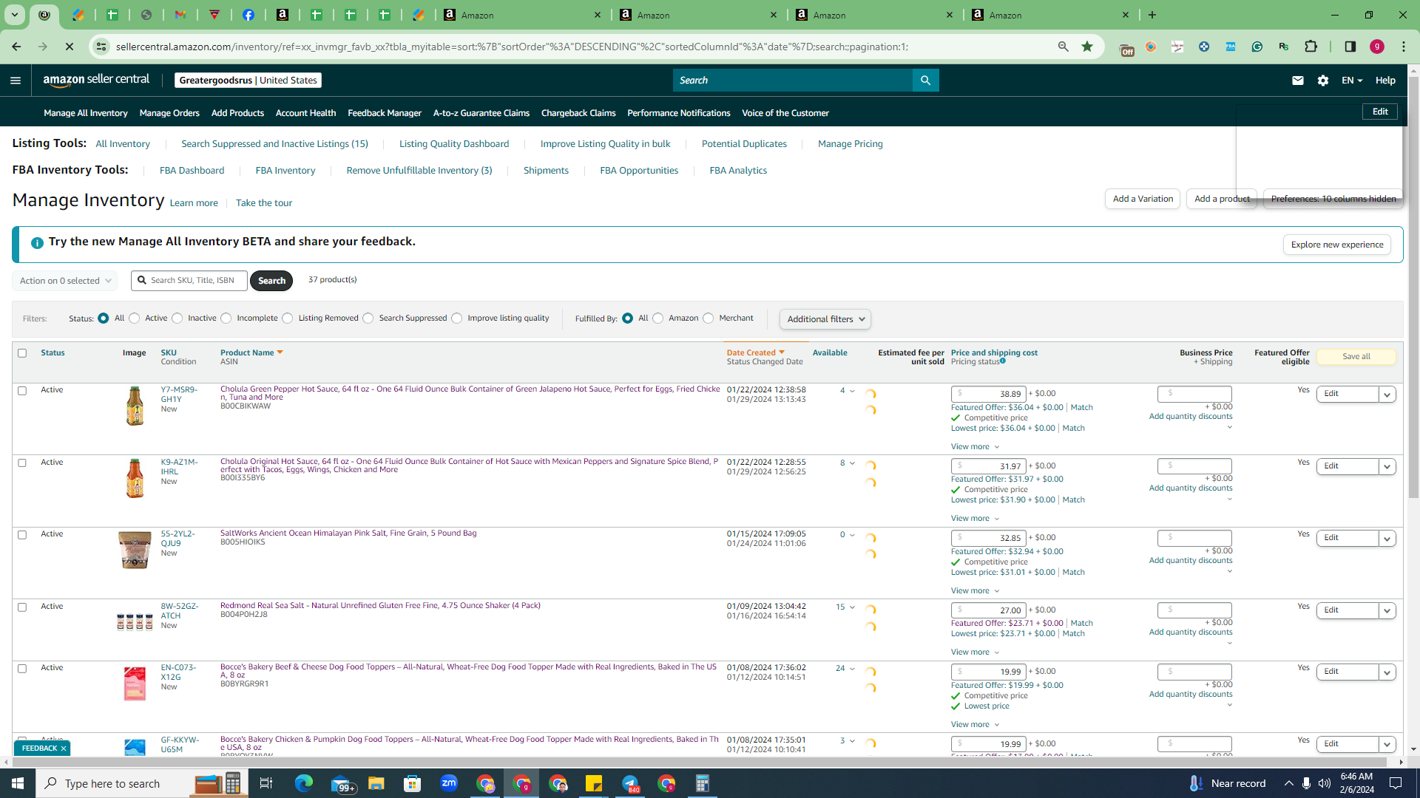Open Telegram from the taskbar
1420x798 pixels.
pyautogui.click(x=630, y=783)
